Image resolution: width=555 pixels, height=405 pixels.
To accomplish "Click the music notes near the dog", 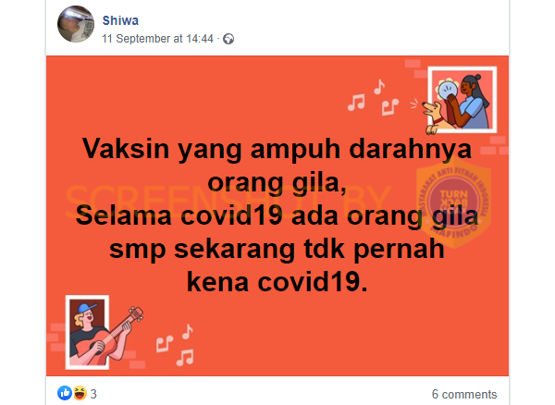I will tap(373, 97).
